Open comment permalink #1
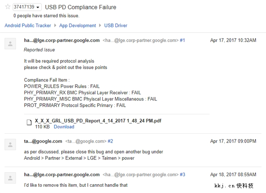Viewport: 266px width, 193px height. [x=182, y=41]
